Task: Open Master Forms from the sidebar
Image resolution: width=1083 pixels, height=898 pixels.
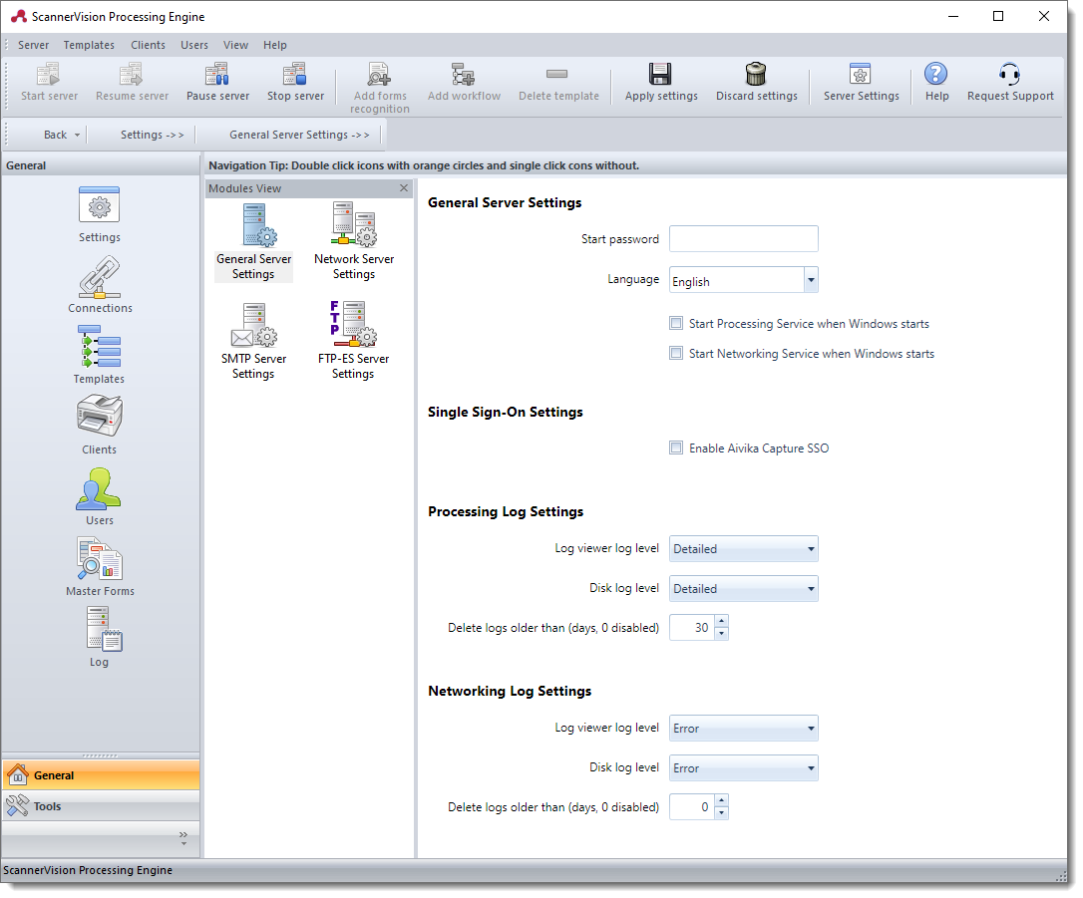Action: point(99,561)
